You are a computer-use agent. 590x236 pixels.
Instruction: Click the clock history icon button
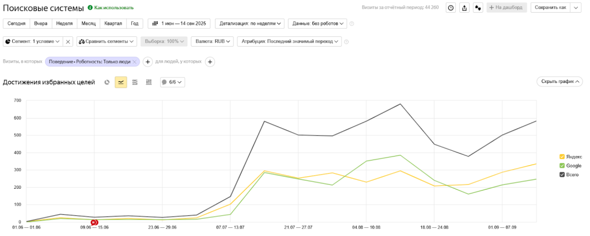[451, 7]
